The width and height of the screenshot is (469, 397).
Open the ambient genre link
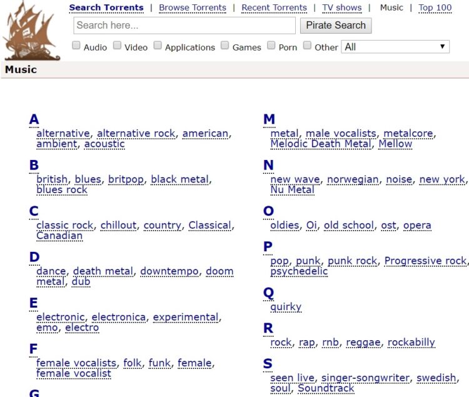pyautogui.click(x=57, y=144)
